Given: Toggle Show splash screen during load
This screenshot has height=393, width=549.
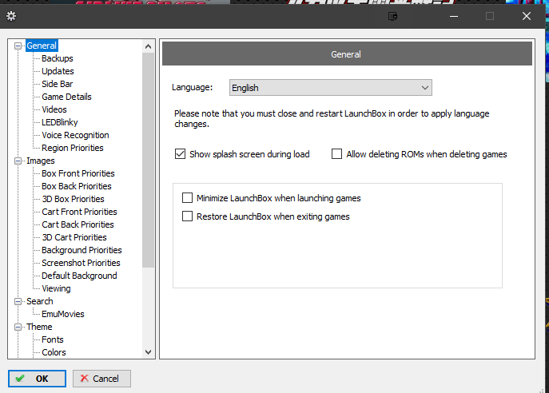Looking at the screenshot, I should click(x=180, y=154).
